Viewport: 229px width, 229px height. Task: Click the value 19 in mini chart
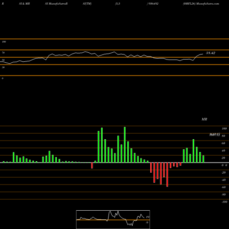click(x=147, y=217)
